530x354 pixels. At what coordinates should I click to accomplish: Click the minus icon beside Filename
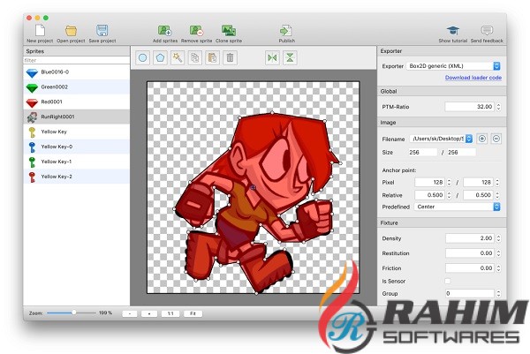(x=496, y=139)
